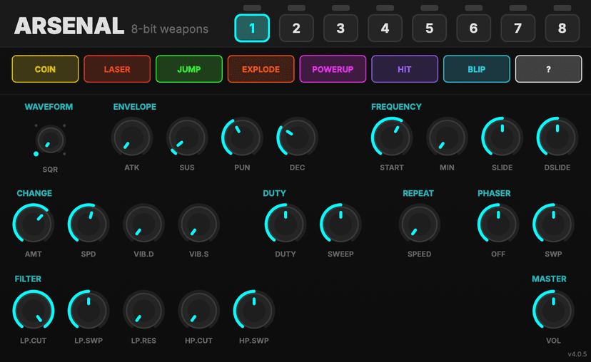Click the master VOL knob

[x=553, y=311]
